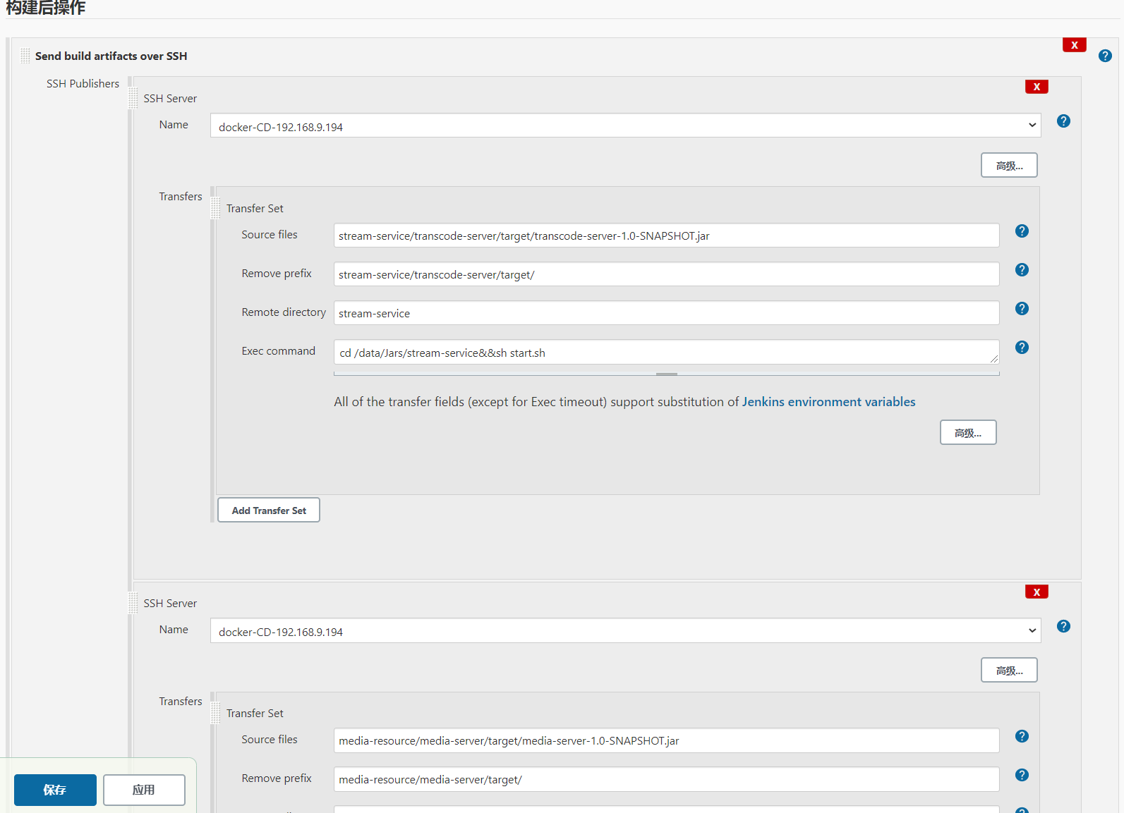Open help for media-server Source files field

[x=1022, y=736]
